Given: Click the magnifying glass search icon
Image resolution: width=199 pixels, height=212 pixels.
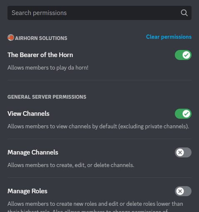Looking at the screenshot, I should [x=184, y=13].
